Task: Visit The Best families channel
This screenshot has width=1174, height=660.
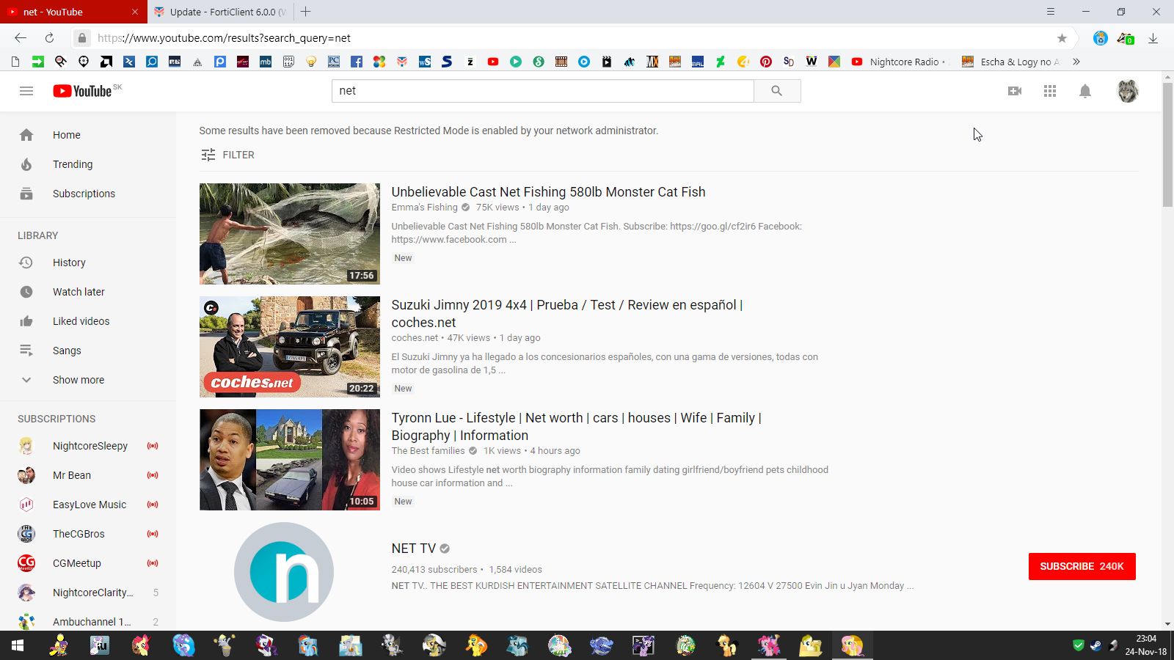Action: pyautogui.click(x=428, y=451)
